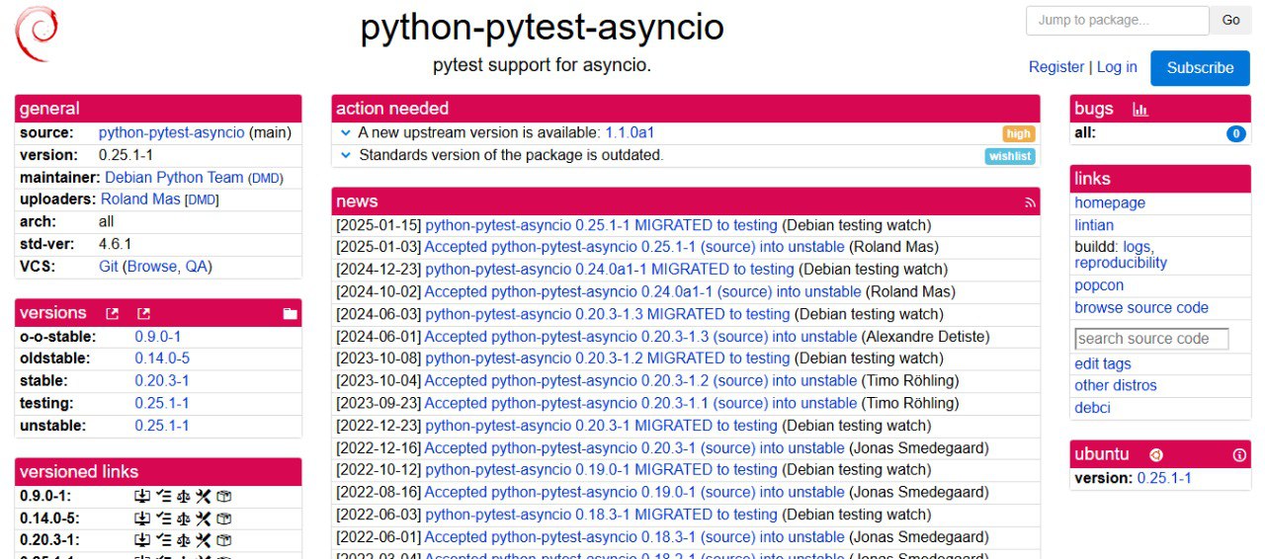Focus the 'search source code' field
The height and width of the screenshot is (559, 1265).
[x=1151, y=339]
